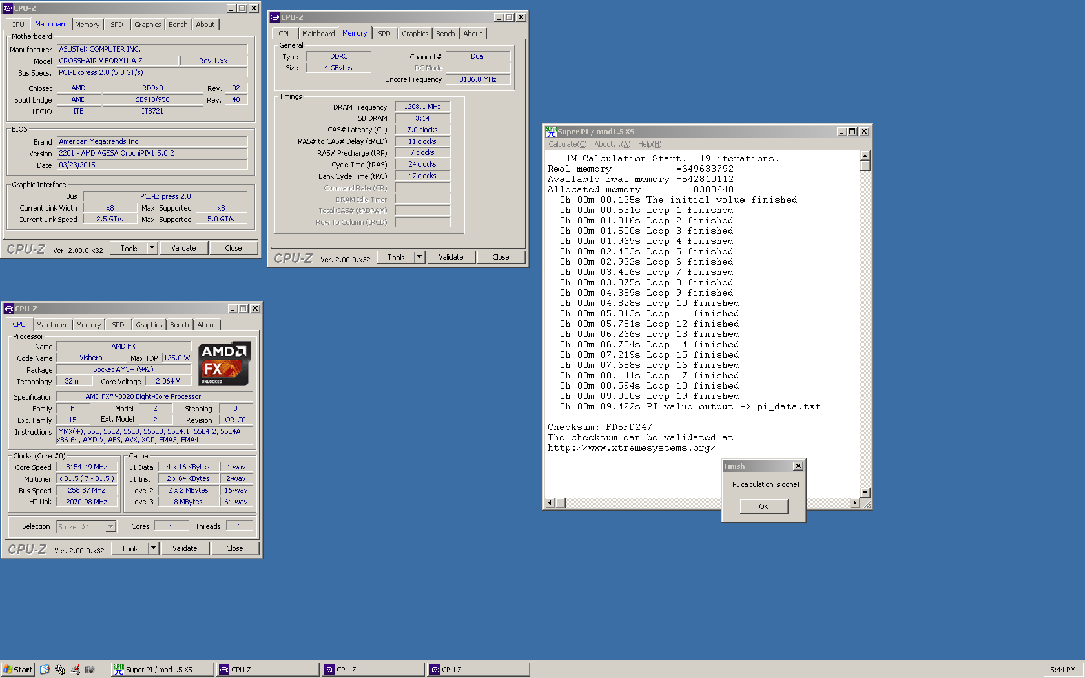The height and width of the screenshot is (678, 1085).
Task: Open the Memory tab in the Mainboard window
Action: coord(87,25)
